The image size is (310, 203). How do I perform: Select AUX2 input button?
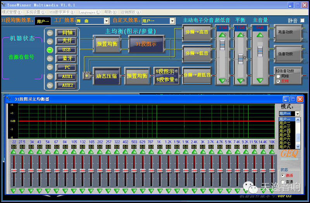tap(66, 85)
